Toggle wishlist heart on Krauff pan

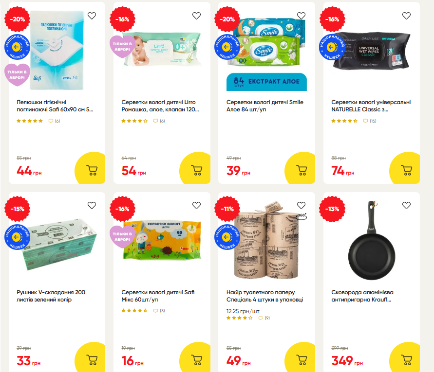coord(406,205)
